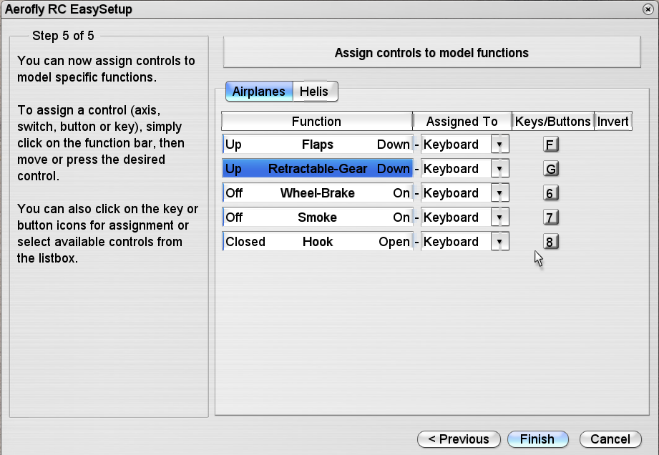Cancel the EasySetup wizard

tap(610, 439)
